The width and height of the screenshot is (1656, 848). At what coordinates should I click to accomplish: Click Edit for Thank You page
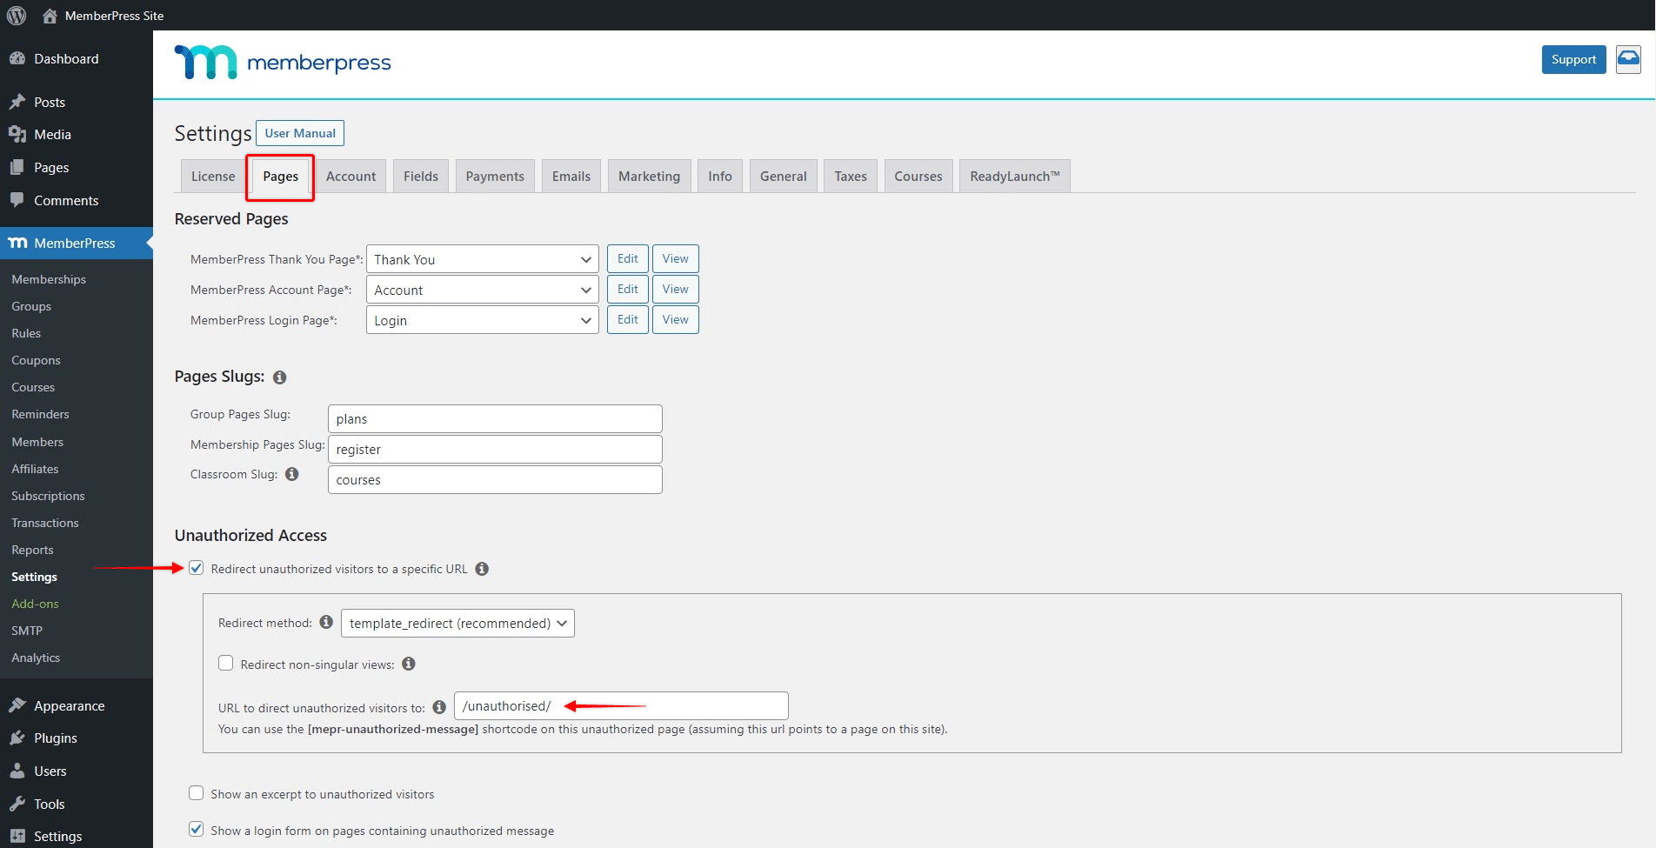tap(628, 258)
